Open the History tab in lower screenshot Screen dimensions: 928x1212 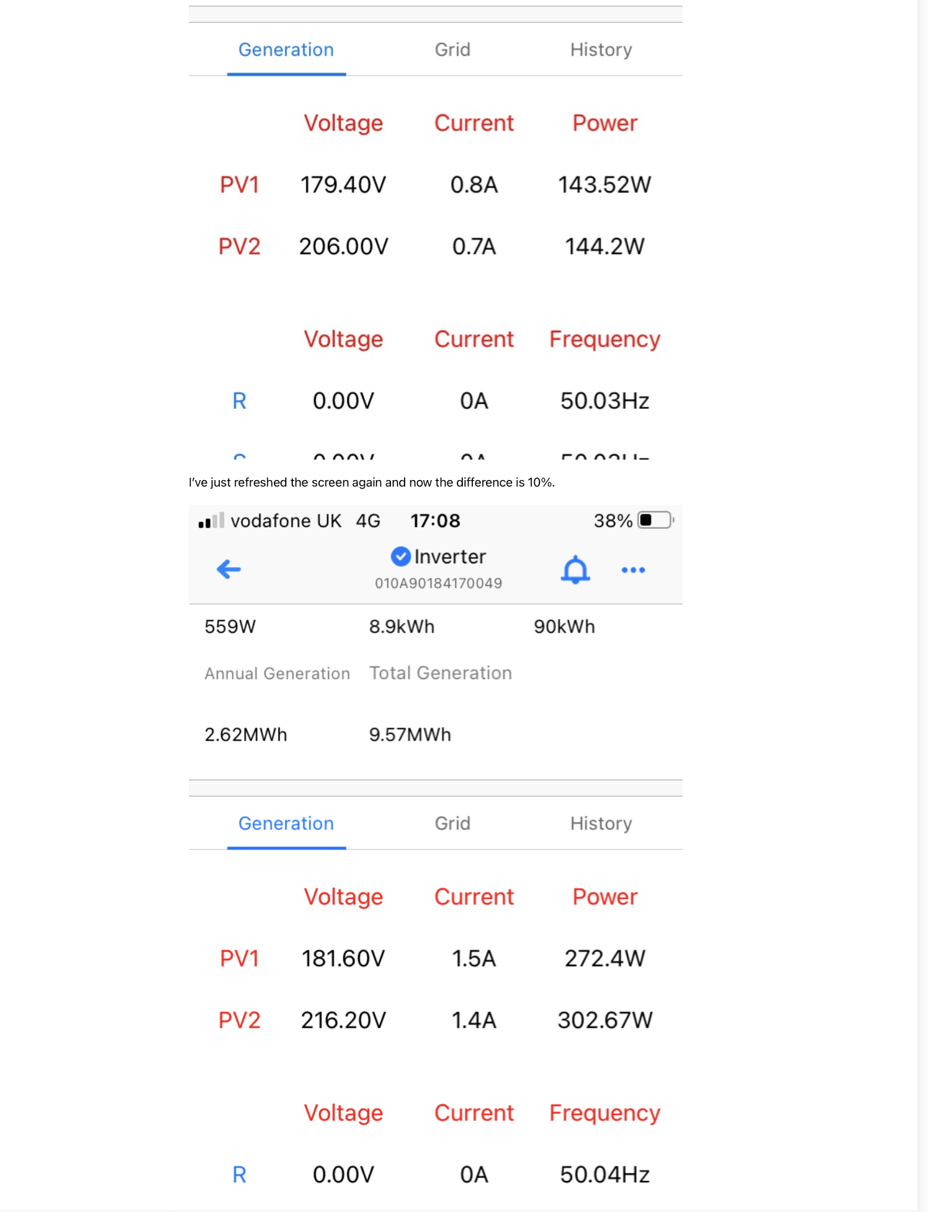coord(601,823)
